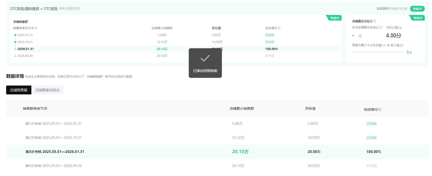Click help icon beside 本月店铺真实体验分
432x176 pixels.
pos(381,28)
